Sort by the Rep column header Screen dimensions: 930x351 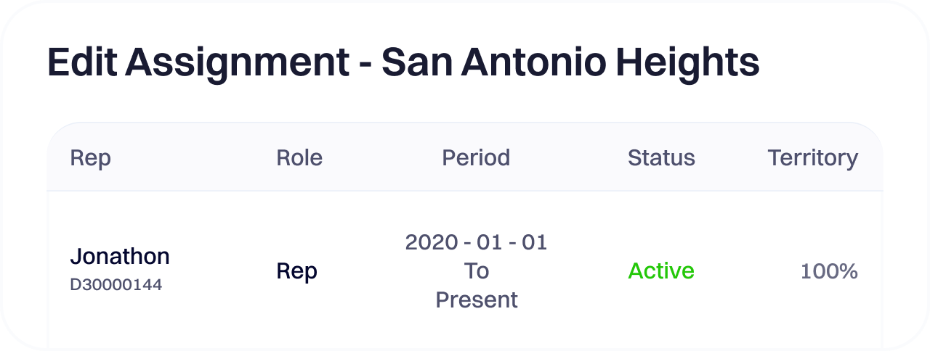tap(90, 158)
